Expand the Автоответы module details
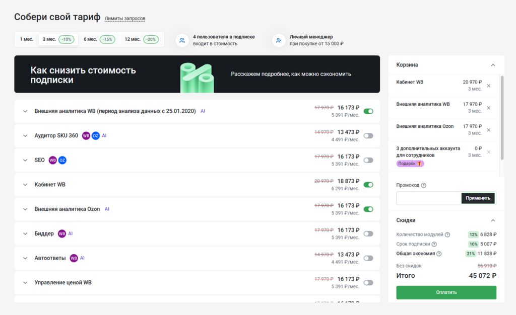 (x=25, y=258)
